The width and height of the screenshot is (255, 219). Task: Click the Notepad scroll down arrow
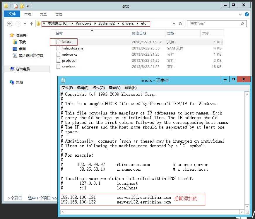coord(247,207)
